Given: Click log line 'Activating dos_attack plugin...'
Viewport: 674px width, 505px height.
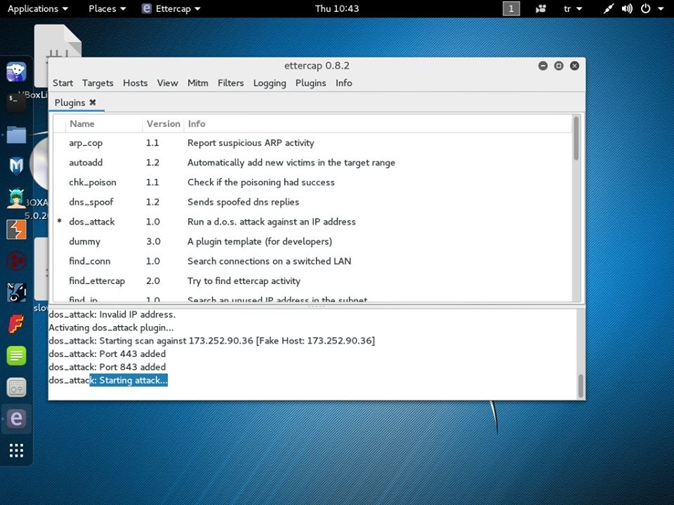Looking at the screenshot, I should tap(112, 328).
